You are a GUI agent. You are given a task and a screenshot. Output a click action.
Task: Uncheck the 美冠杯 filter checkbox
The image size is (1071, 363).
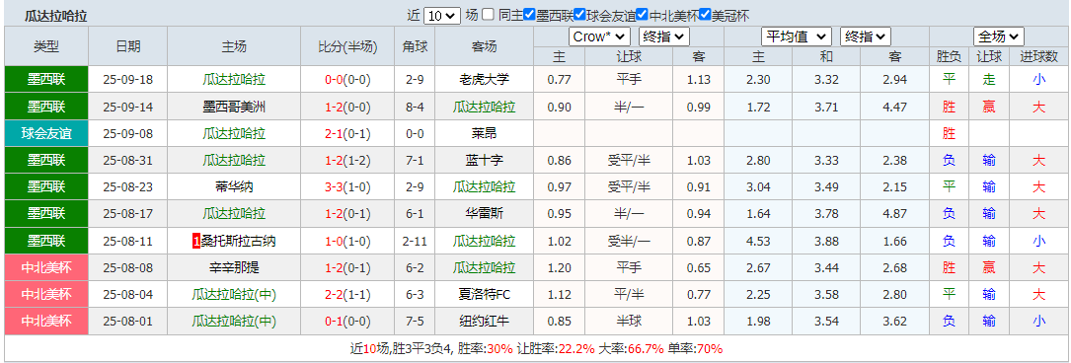pos(706,15)
